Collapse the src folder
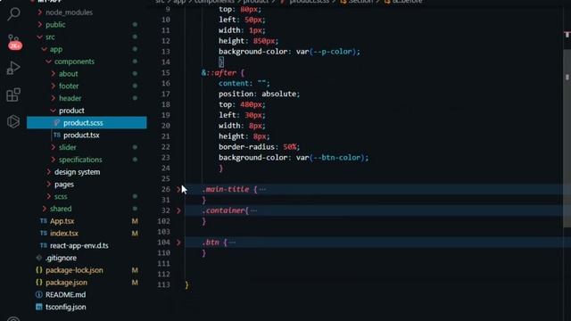Image resolution: width=571 pixels, height=321 pixels. (39, 37)
